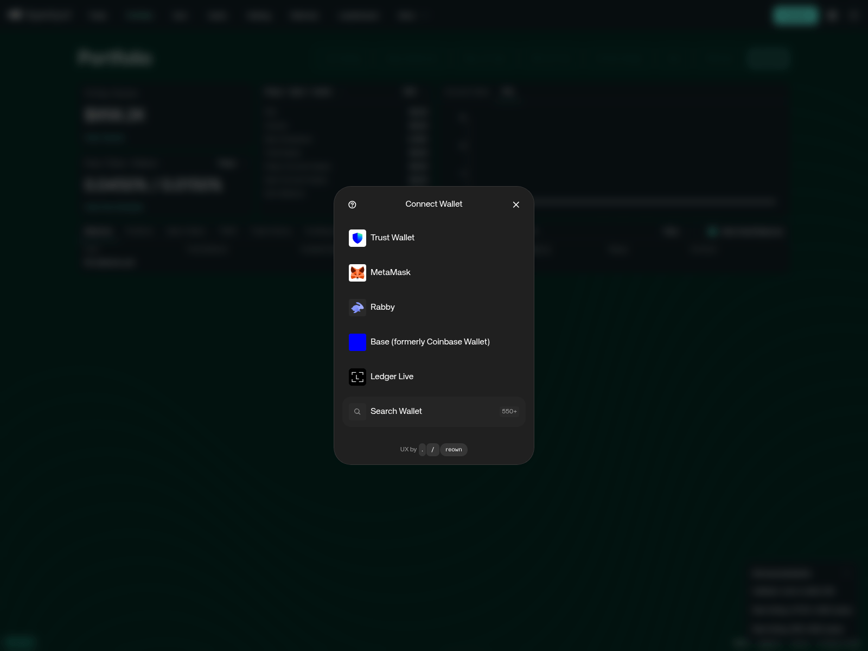Select the MetaMask fox icon
Screen dimensions: 868x651
[x=358, y=273]
